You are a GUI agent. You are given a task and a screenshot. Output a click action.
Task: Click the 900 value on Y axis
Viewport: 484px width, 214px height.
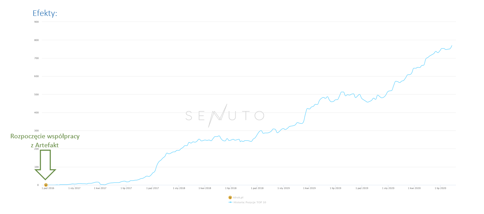click(36, 22)
